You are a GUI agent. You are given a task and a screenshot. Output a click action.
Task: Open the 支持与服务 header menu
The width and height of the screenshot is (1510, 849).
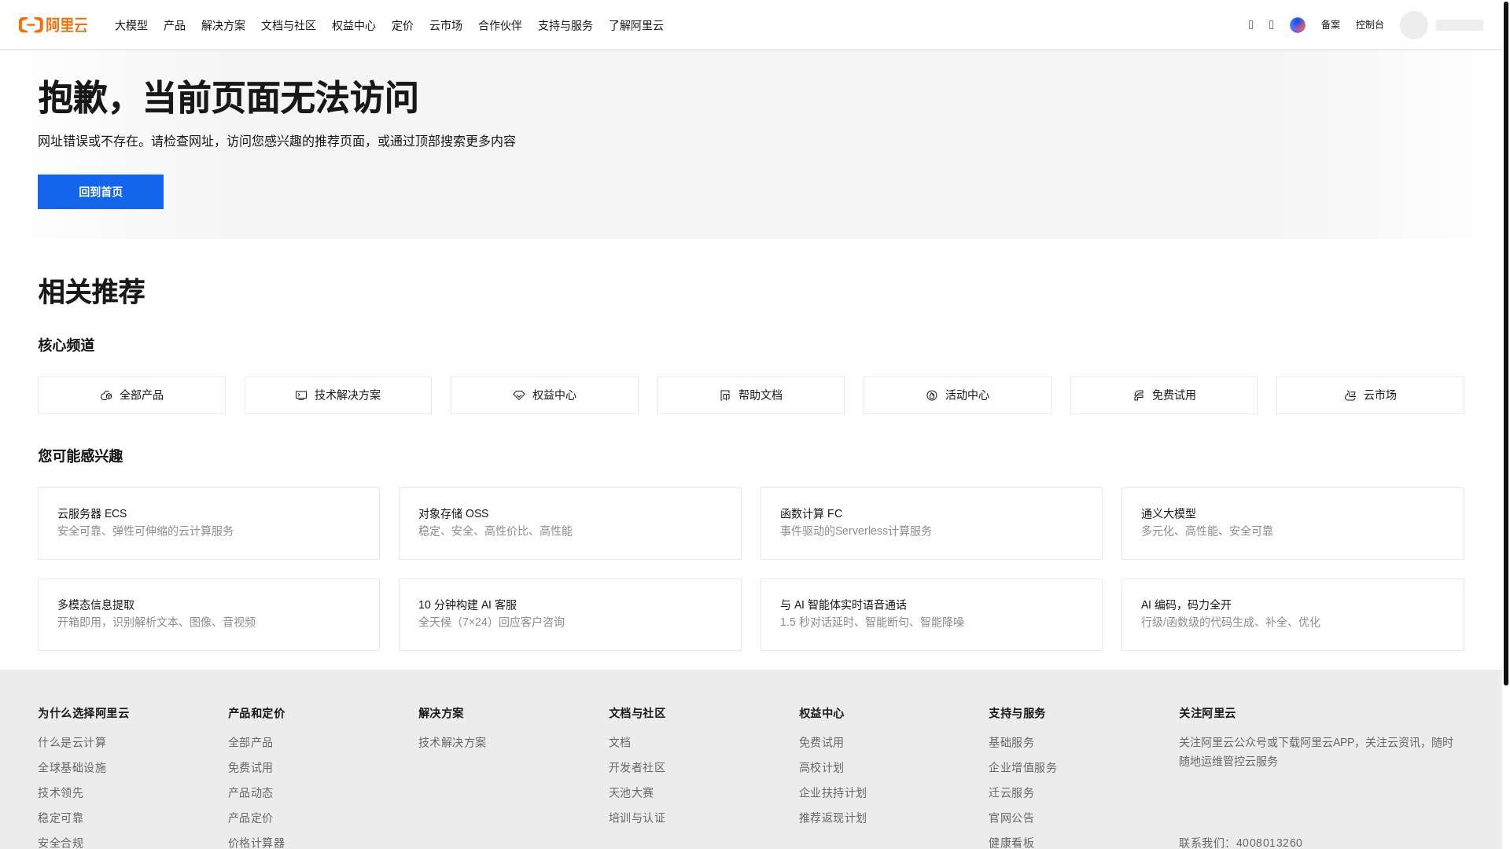tap(565, 25)
